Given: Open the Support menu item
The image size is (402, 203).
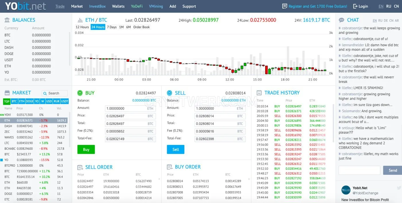Looking at the screenshot, I should [189, 6].
